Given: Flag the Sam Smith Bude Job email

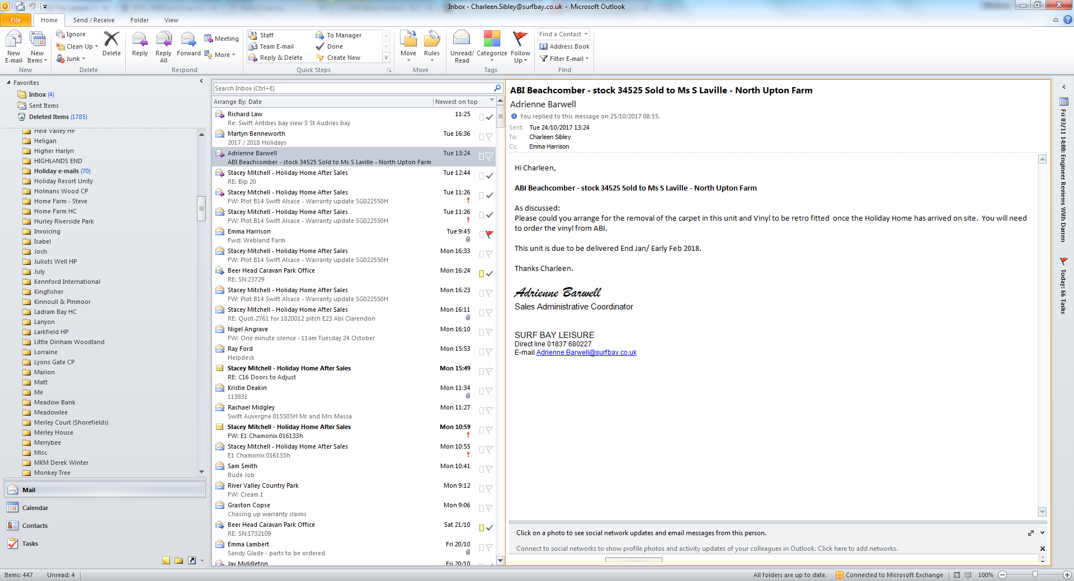Looking at the screenshot, I should click(489, 469).
